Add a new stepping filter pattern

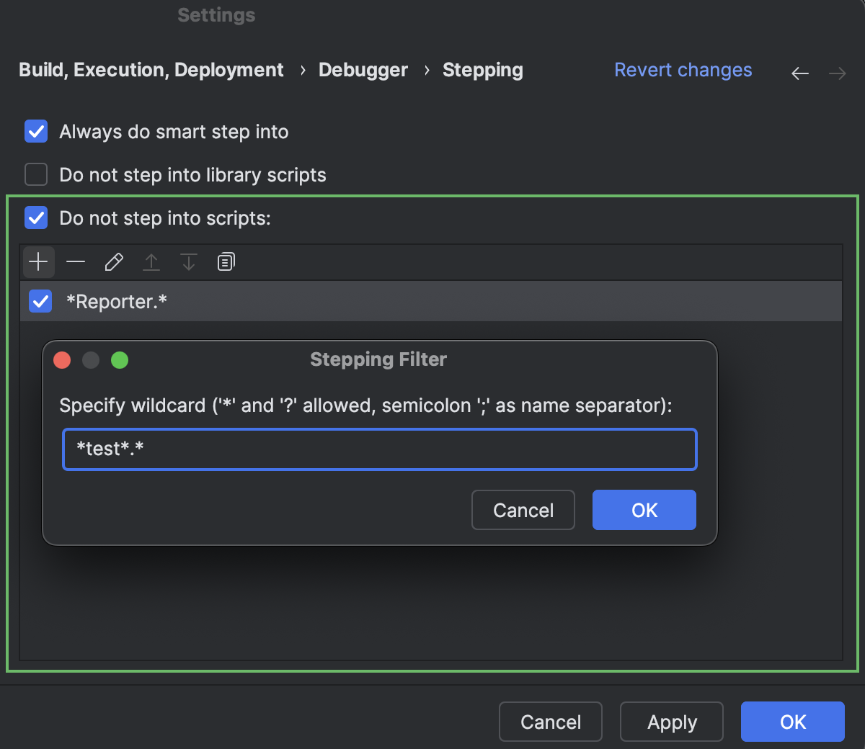click(x=38, y=261)
